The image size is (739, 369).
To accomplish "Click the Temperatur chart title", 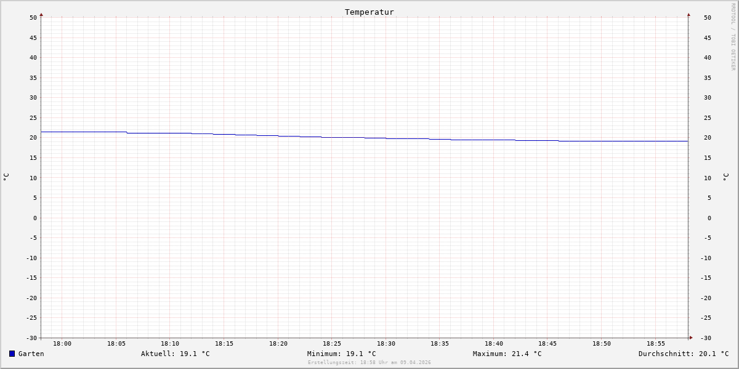I will coord(369,12).
